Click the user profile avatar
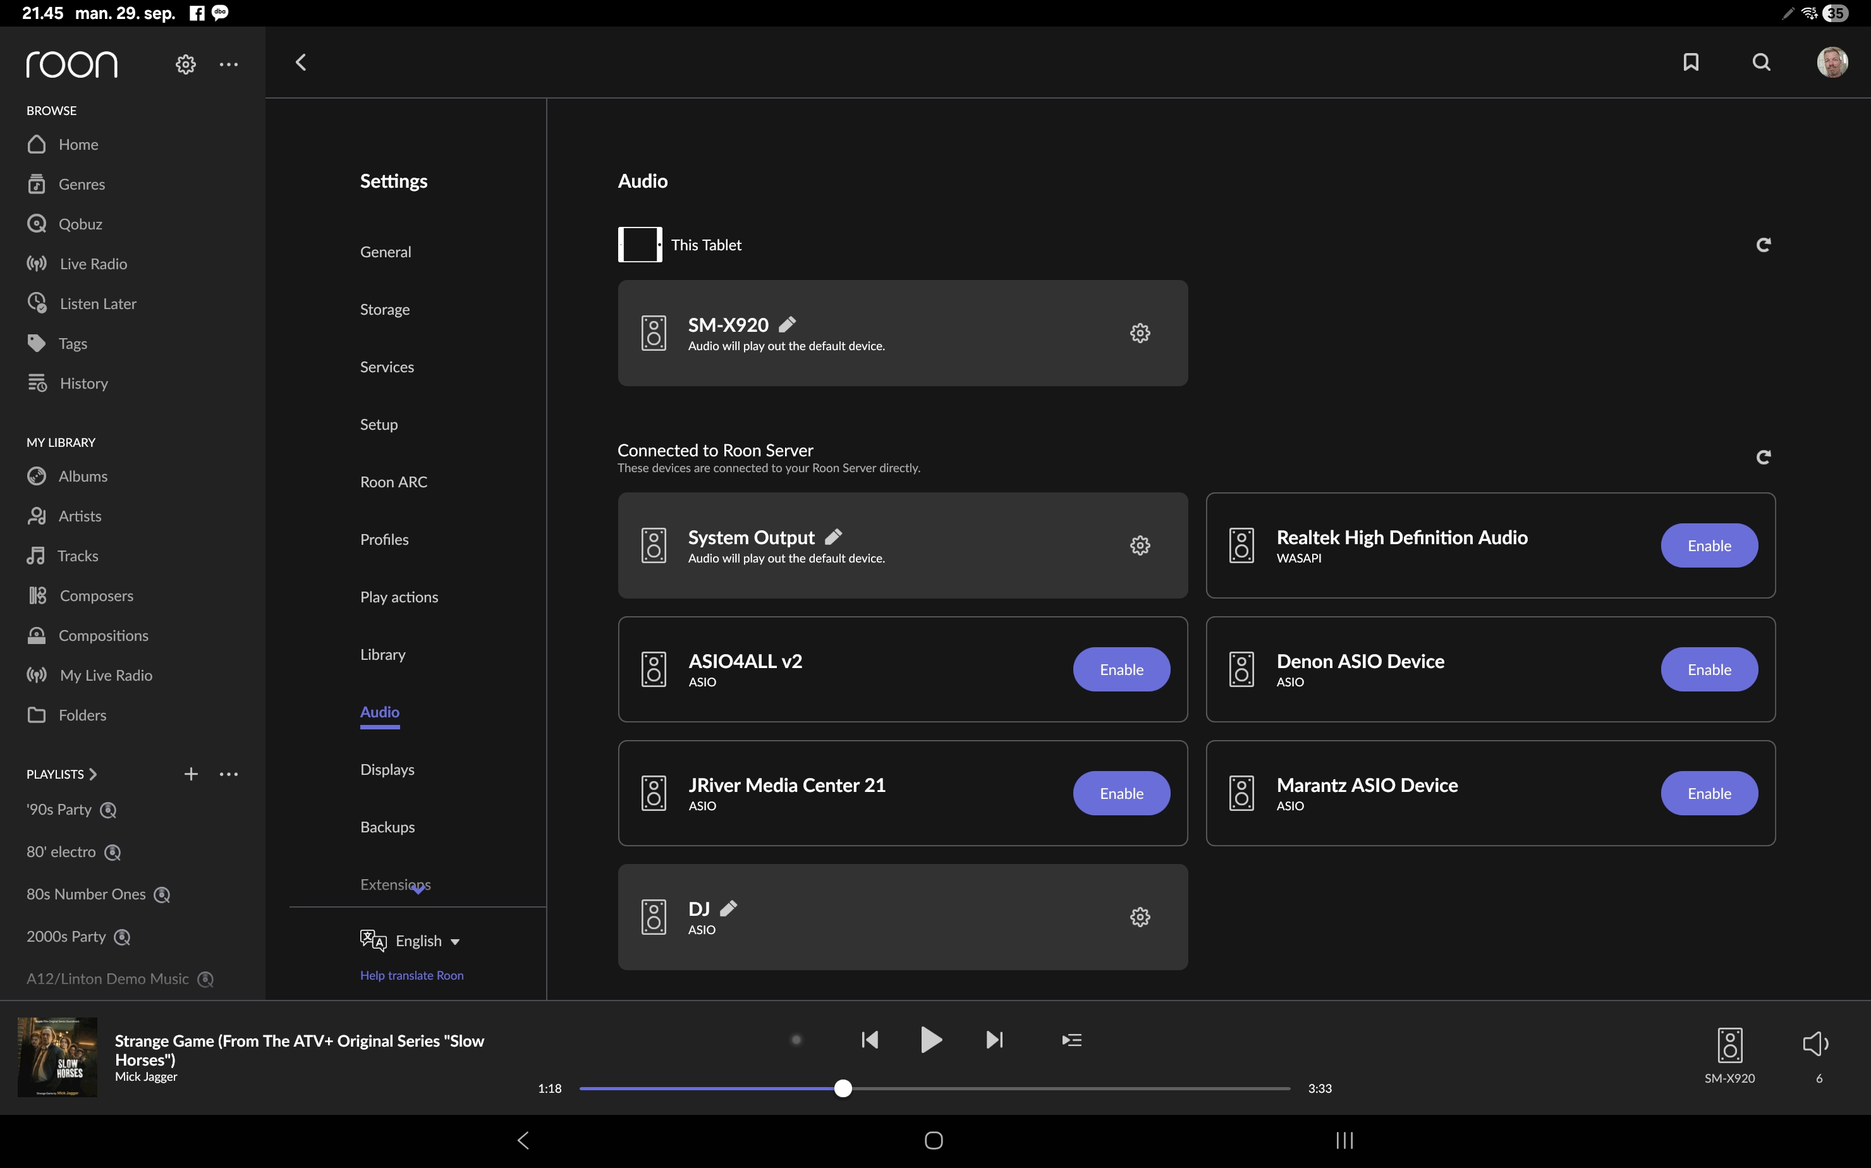This screenshot has width=1871, height=1168. point(1832,63)
